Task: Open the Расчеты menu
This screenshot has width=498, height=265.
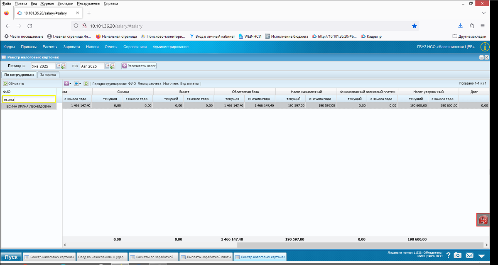Action: point(50,47)
